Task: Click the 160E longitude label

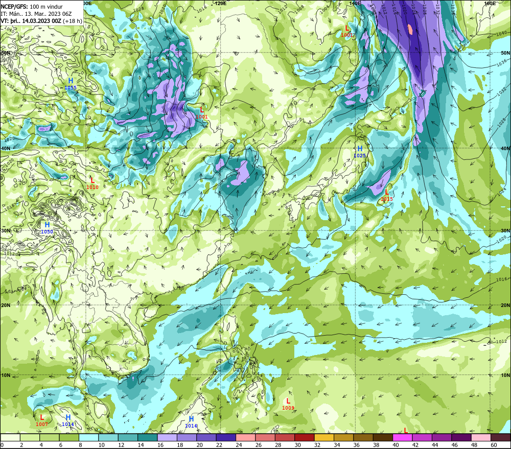Action: pos(490,3)
